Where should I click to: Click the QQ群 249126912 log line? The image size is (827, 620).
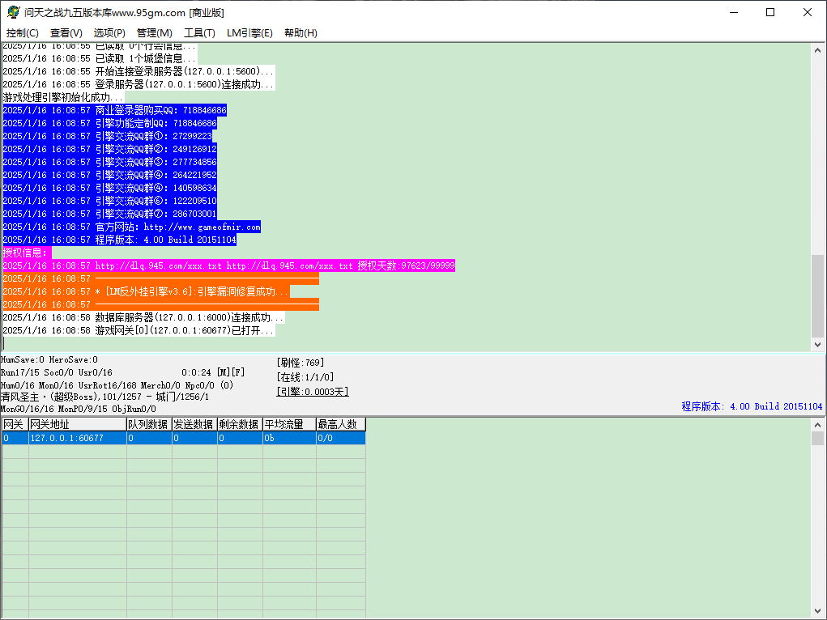pos(109,149)
